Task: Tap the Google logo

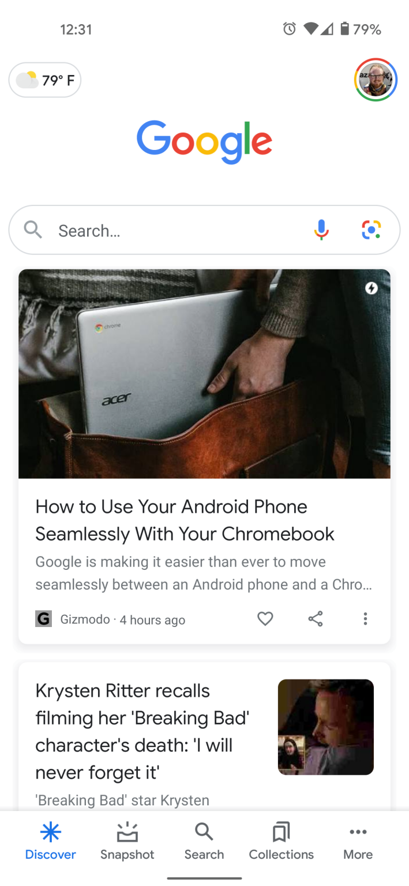Action: (x=204, y=142)
